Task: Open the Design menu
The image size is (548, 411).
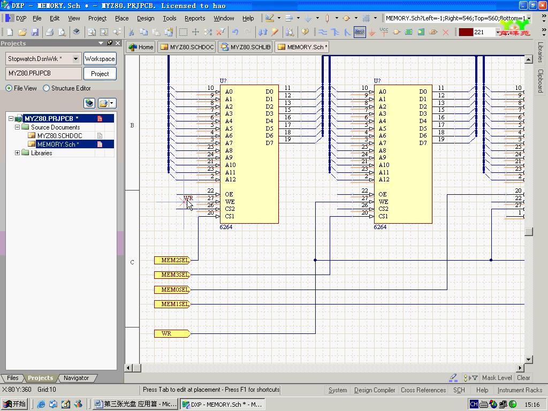Action: 146,18
